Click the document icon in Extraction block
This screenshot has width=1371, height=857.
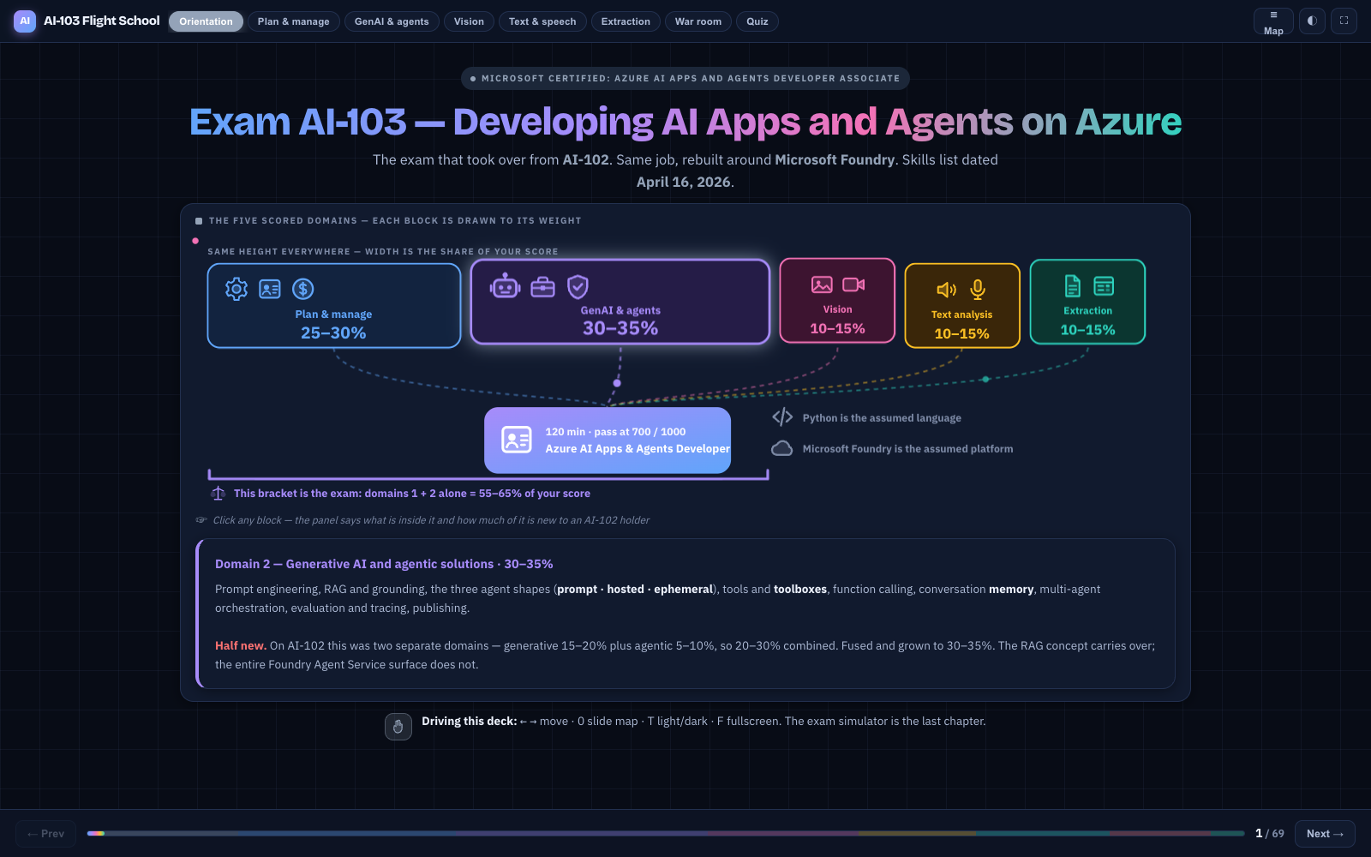point(1072,285)
